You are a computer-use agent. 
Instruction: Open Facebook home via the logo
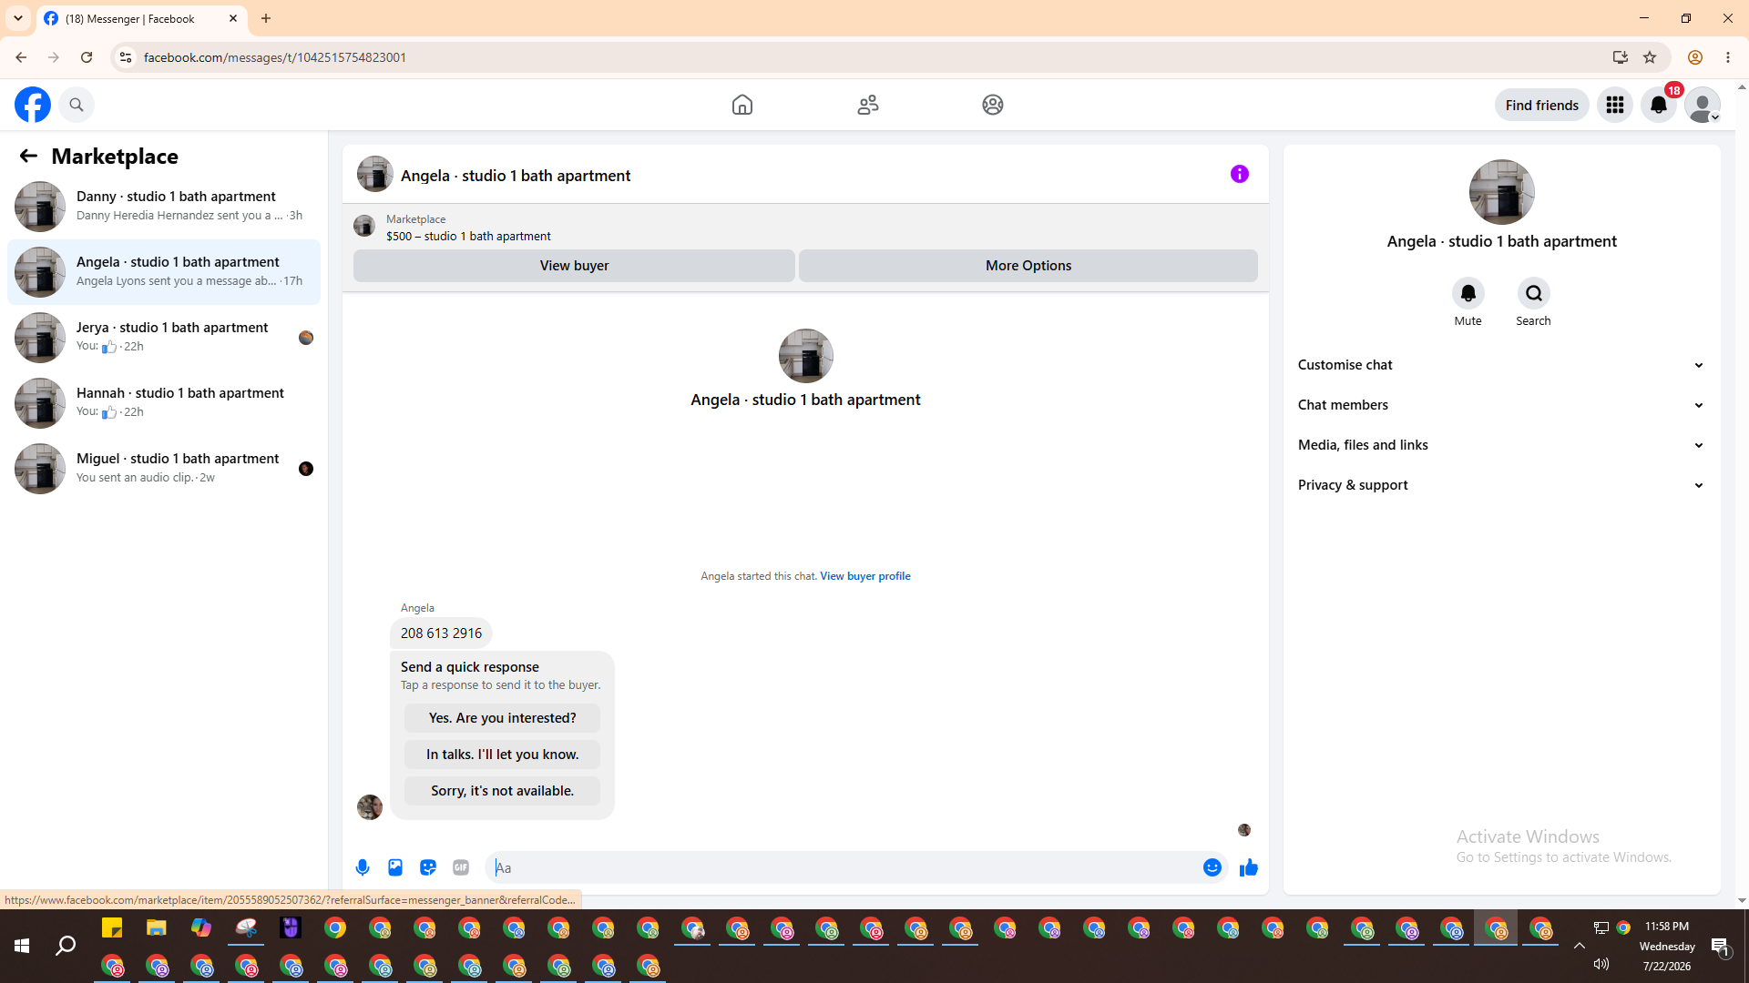33,105
